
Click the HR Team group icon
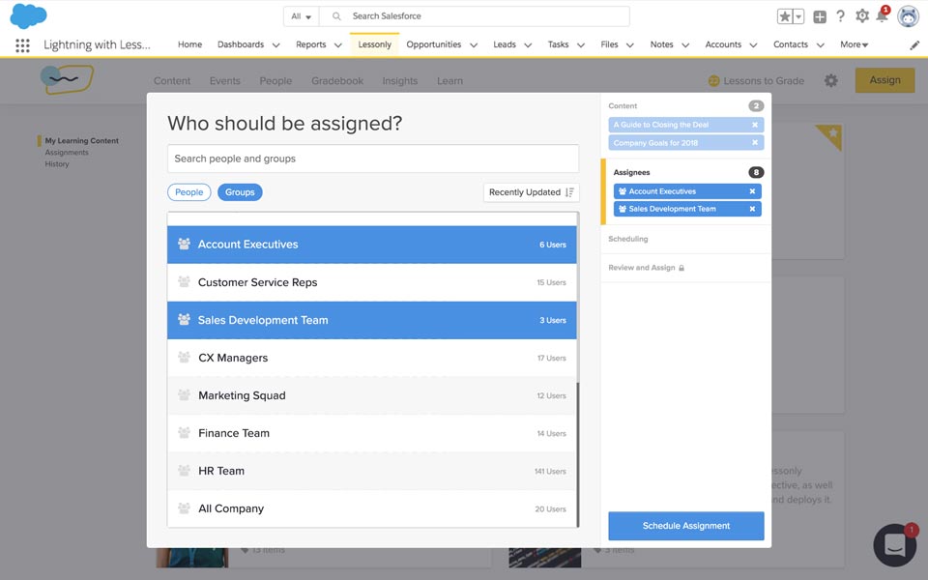[x=184, y=471]
